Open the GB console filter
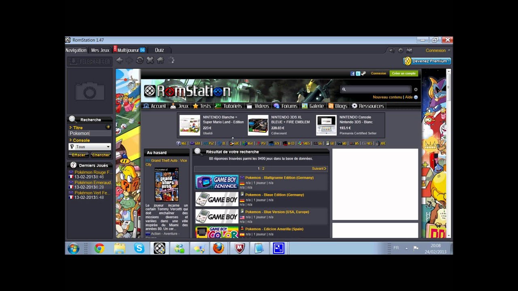 (330, 143)
